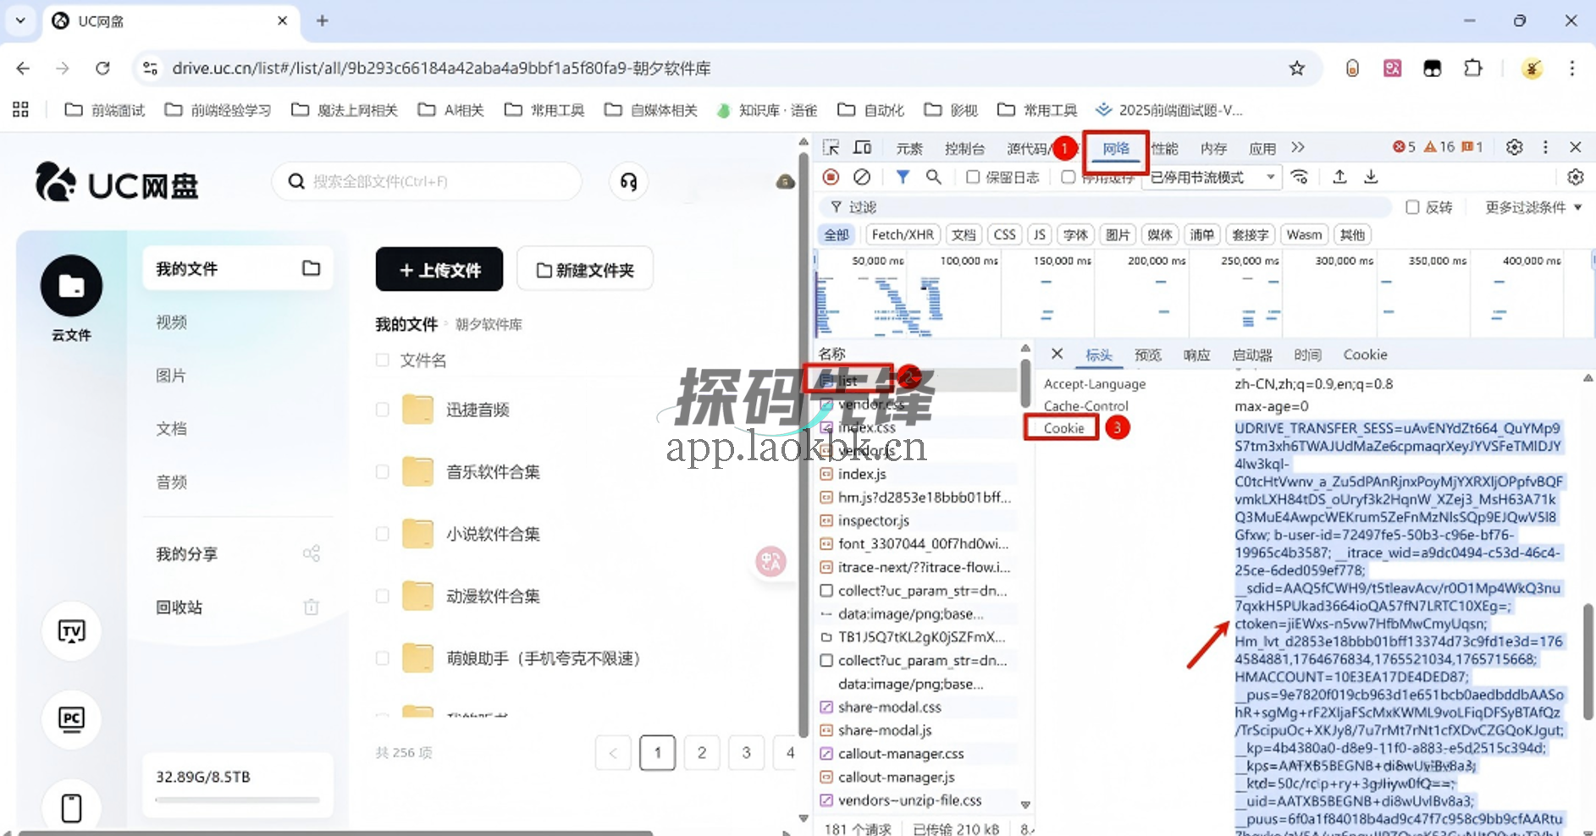Enable the 停用缓存 checkbox

tap(1069, 177)
